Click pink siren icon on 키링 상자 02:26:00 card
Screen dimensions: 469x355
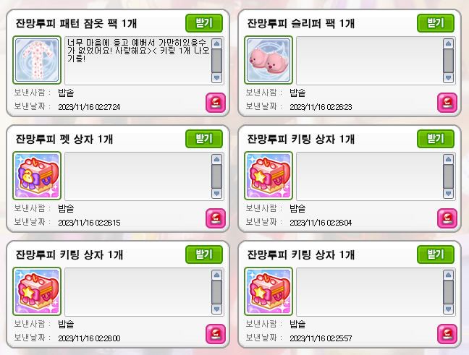pyautogui.click(x=216, y=334)
